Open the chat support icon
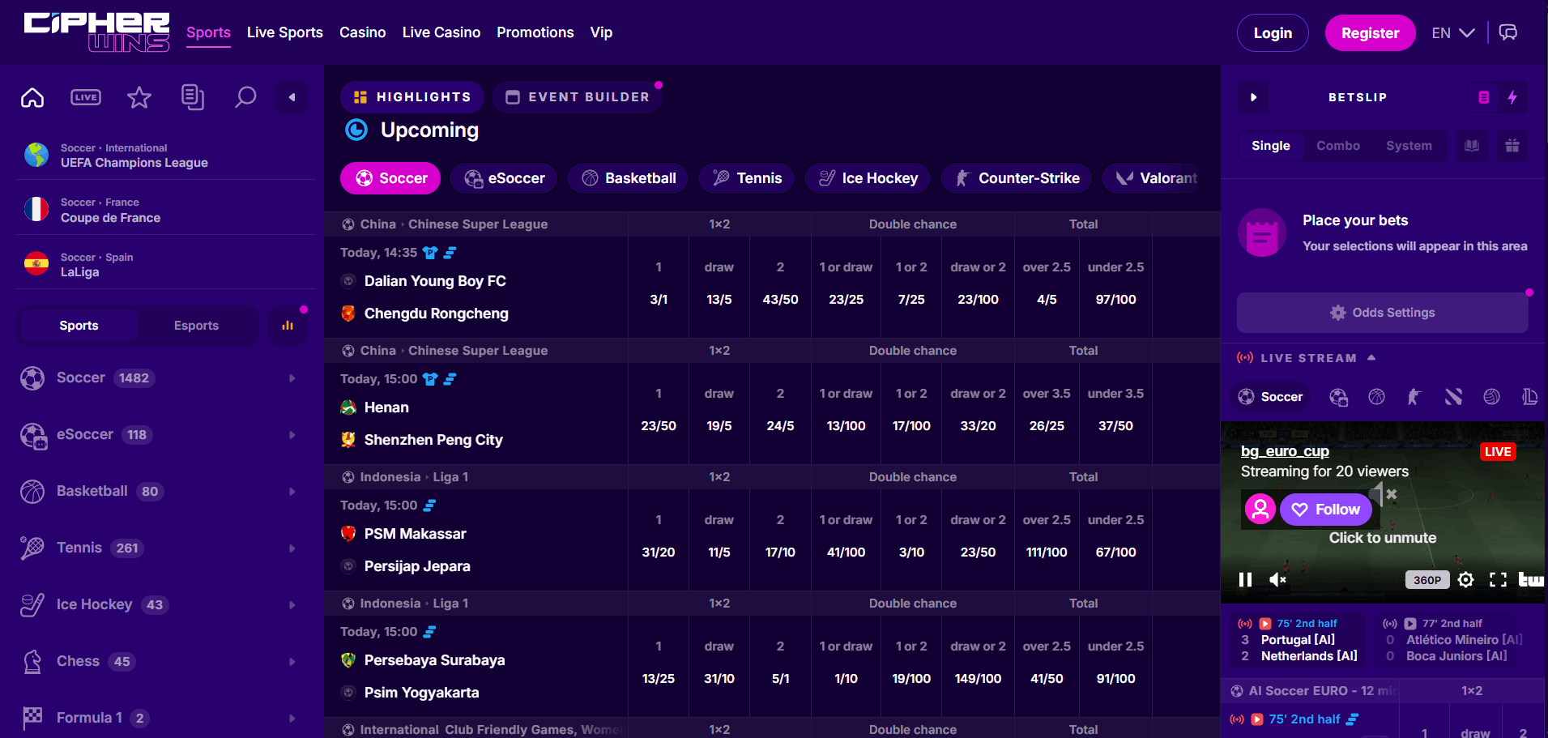The image size is (1548, 738). pyautogui.click(x=1507, y=32)
